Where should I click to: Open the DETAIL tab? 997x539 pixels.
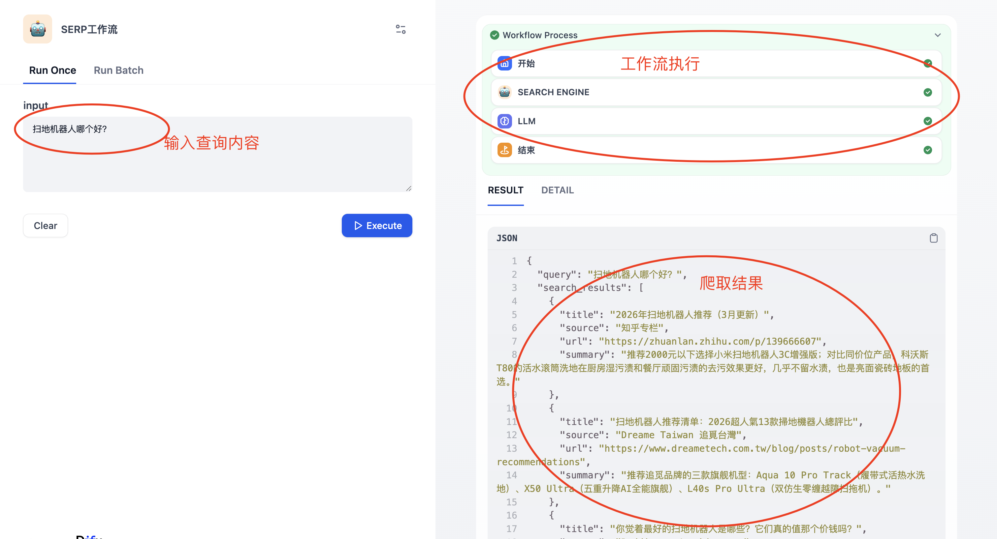coord(557,190)
